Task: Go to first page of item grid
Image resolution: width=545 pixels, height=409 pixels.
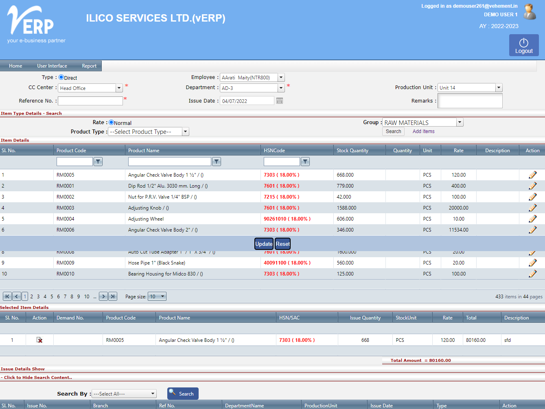Action: 7,296
